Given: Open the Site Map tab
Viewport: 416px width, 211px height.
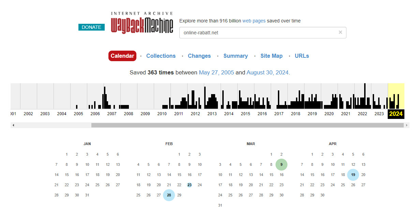Looking at the screenshot, I should pyautogui.click(x=271, y=56).
